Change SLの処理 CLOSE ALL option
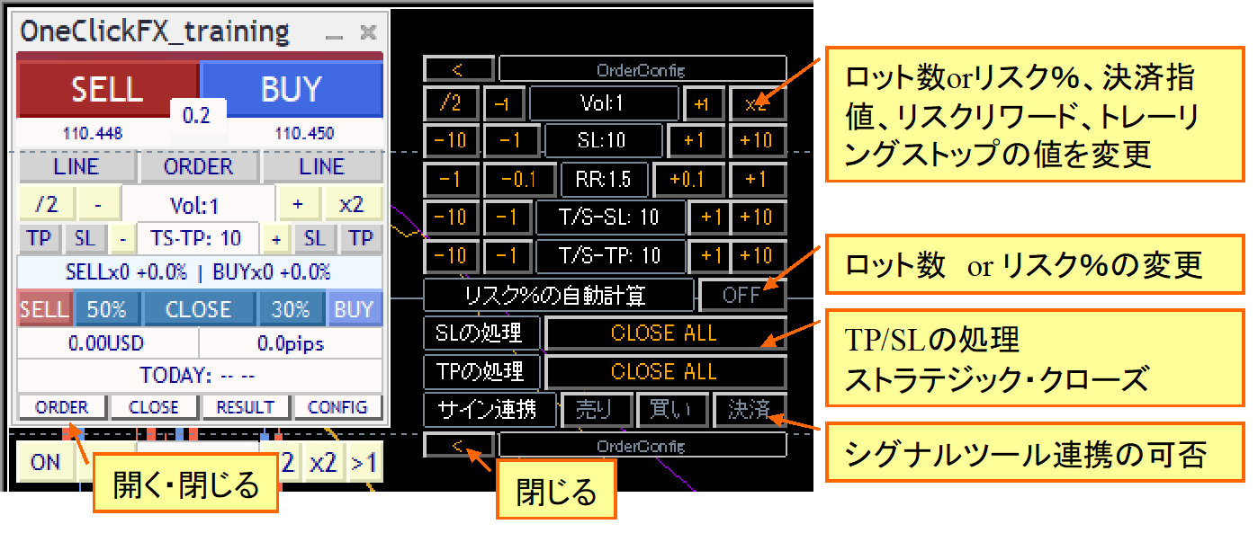The height and width of the screenshot is (533, 1258). click(x=664, y=333)
